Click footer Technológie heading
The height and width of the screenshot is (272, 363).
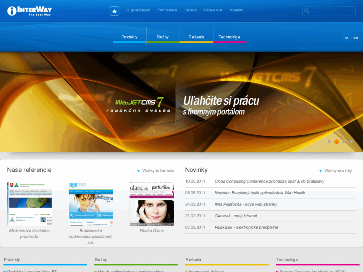click(287, 260)
